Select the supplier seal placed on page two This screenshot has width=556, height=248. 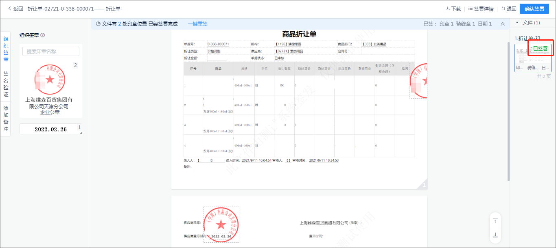point(221,224)
